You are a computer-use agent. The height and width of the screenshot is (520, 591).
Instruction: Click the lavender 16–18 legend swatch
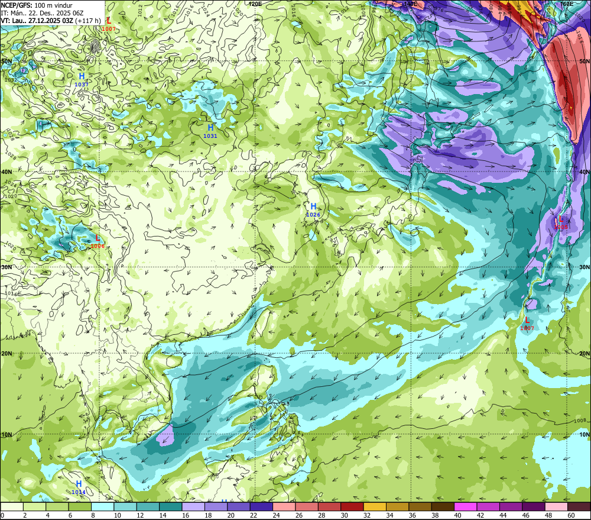193,507
